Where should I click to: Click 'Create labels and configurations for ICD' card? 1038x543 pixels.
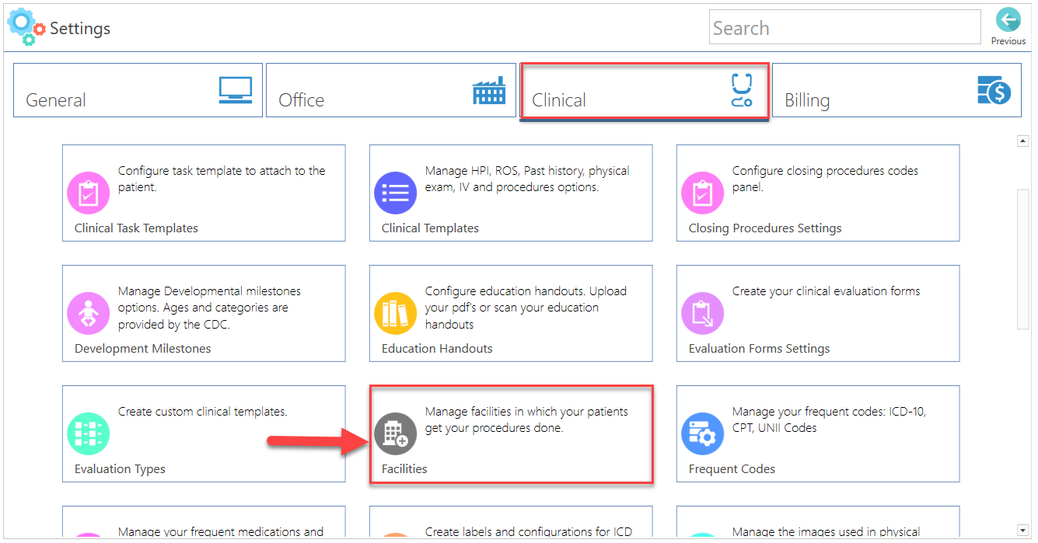coord(511,522)
